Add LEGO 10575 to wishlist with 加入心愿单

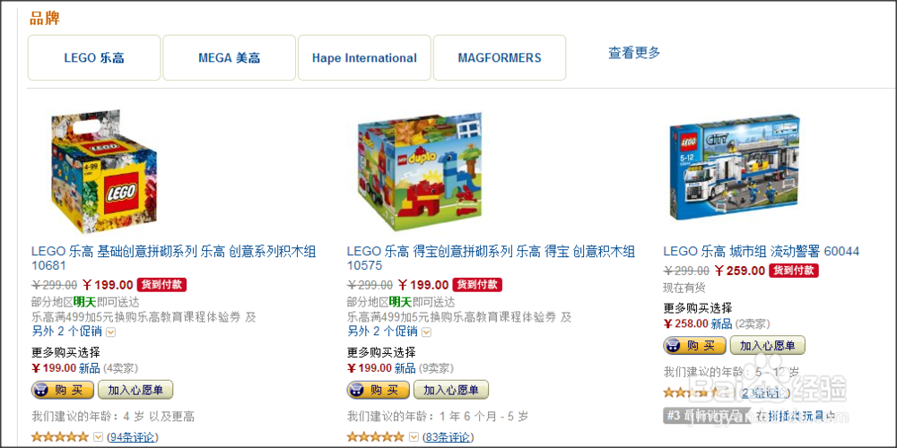point(451,391)
